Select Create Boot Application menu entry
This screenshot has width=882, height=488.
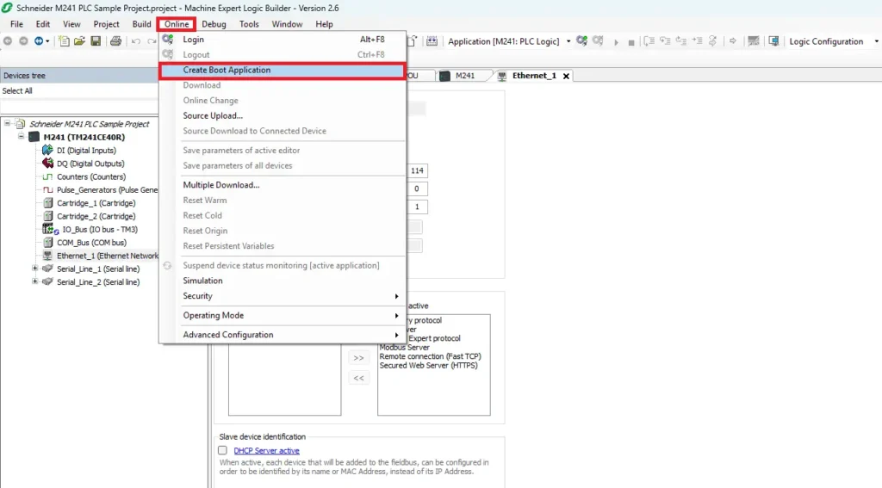pos(283,71)
